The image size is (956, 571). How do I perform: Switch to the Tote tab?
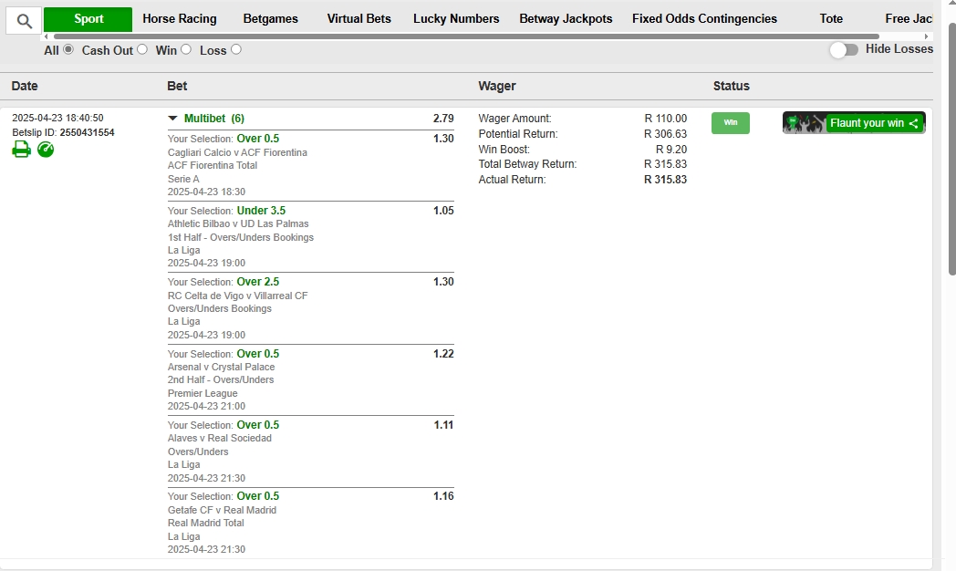tap(830, 19)
